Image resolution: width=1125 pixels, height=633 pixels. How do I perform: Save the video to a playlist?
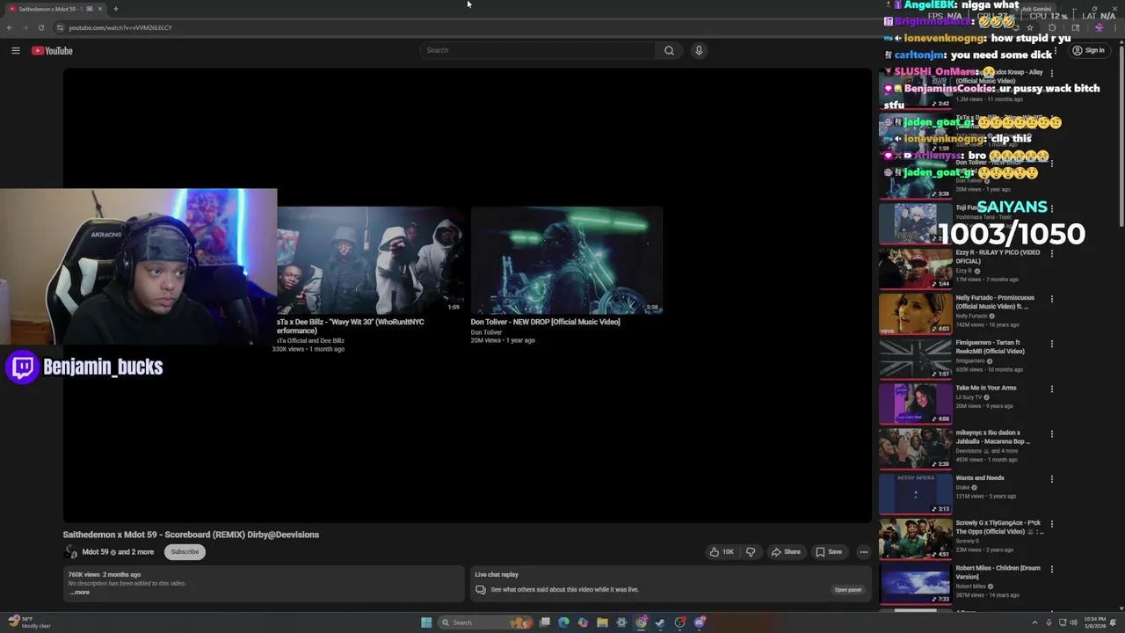829,552
